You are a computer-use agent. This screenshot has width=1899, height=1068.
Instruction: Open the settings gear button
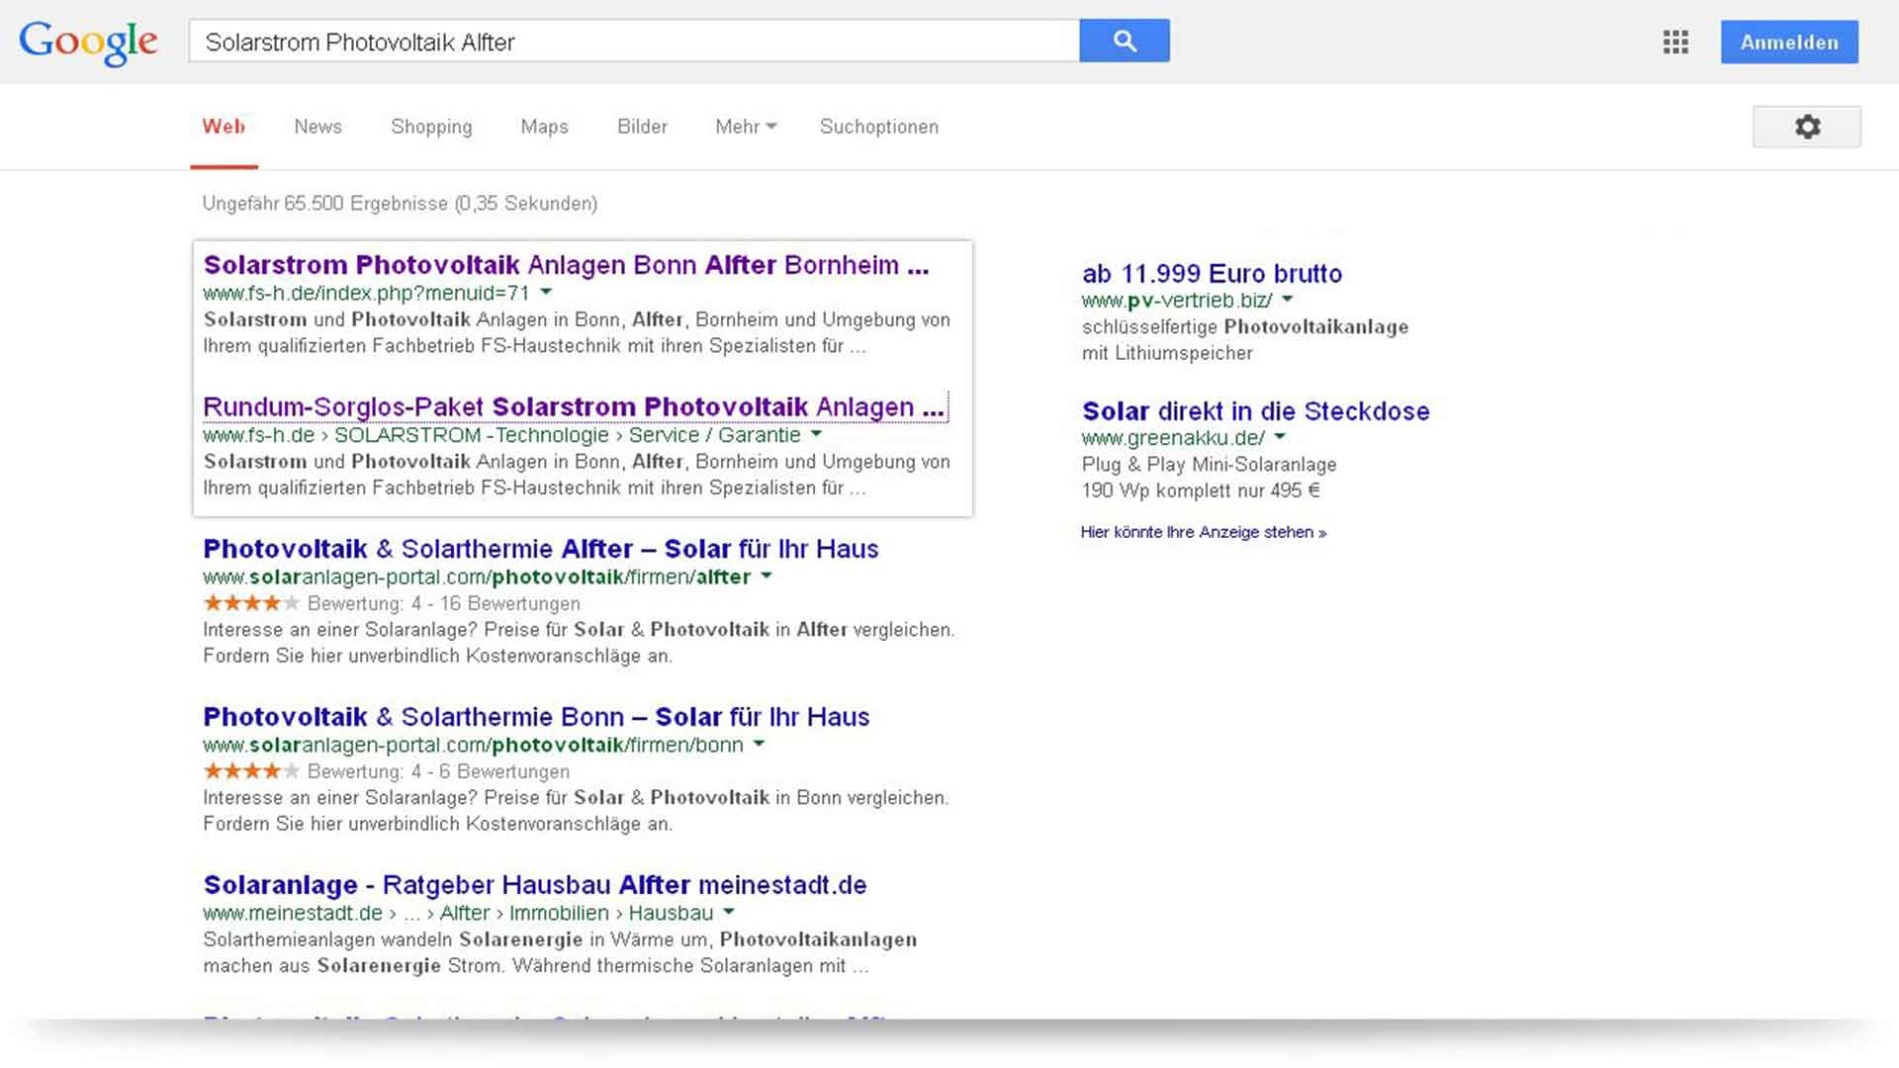[1807, 127]
